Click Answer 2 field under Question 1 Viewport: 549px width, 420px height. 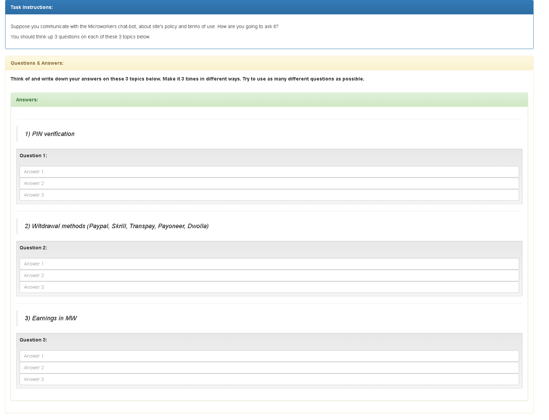point(269,183)
